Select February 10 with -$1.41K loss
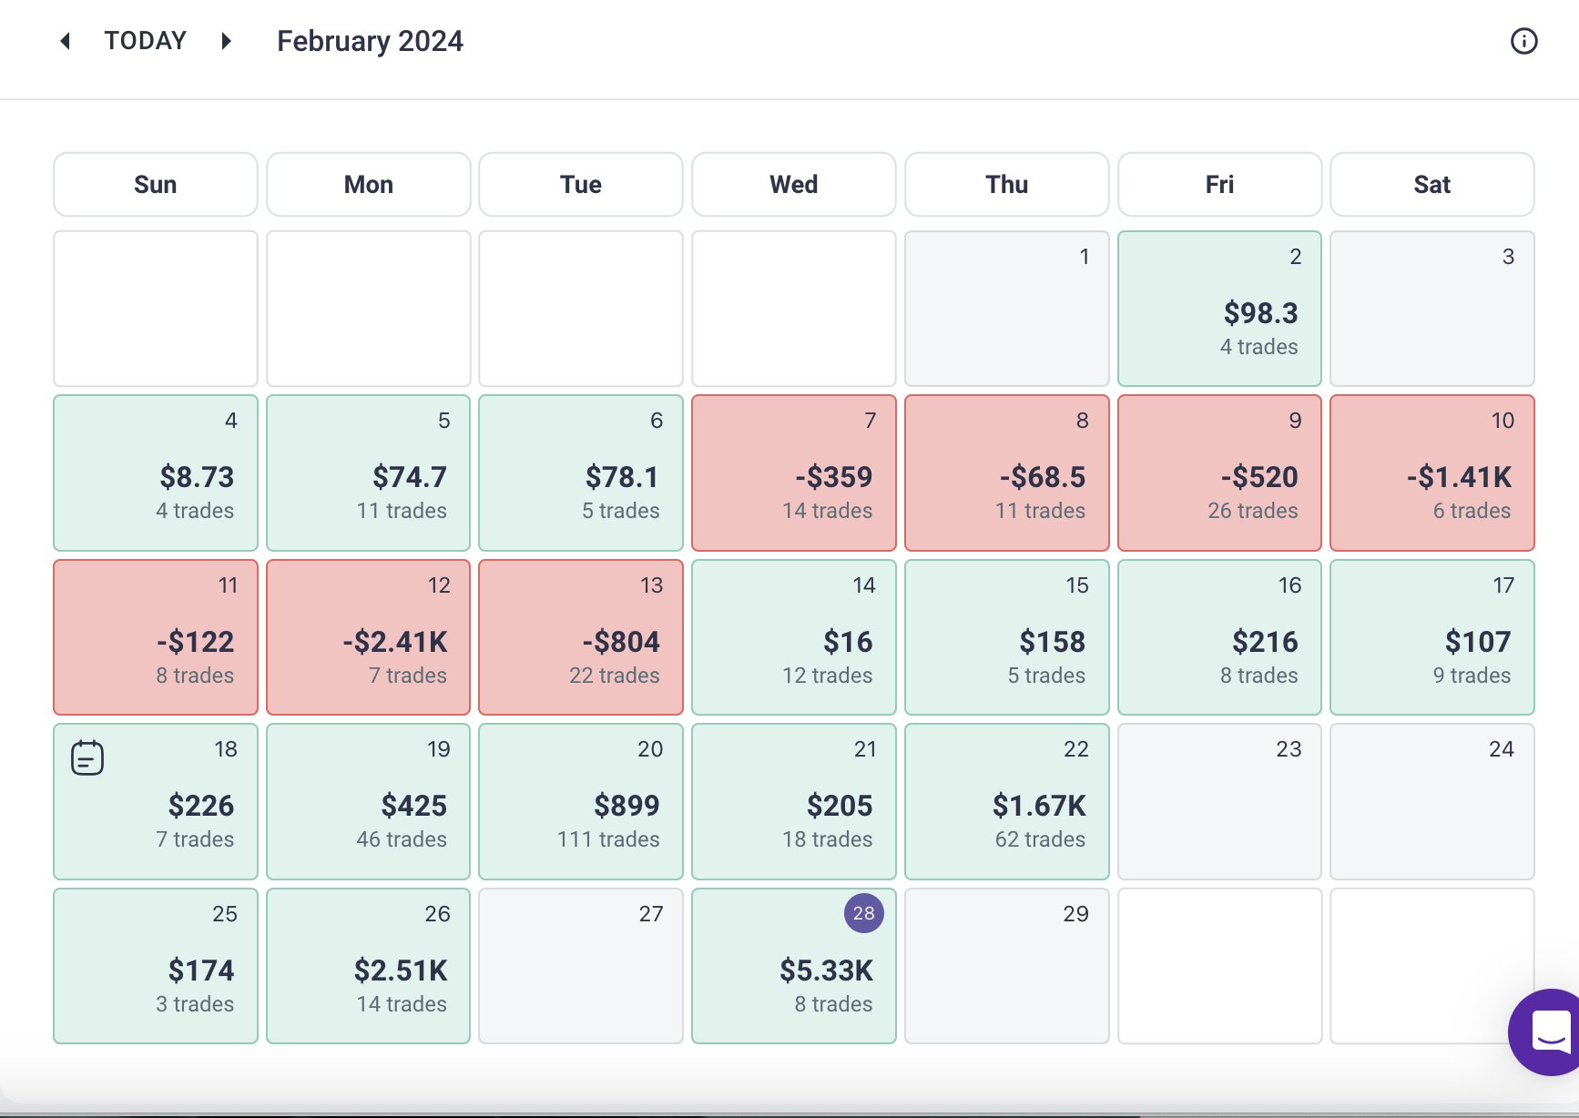This screenshot has width=1579, height=1118. pyautogui.click(x=1431, y=473)
